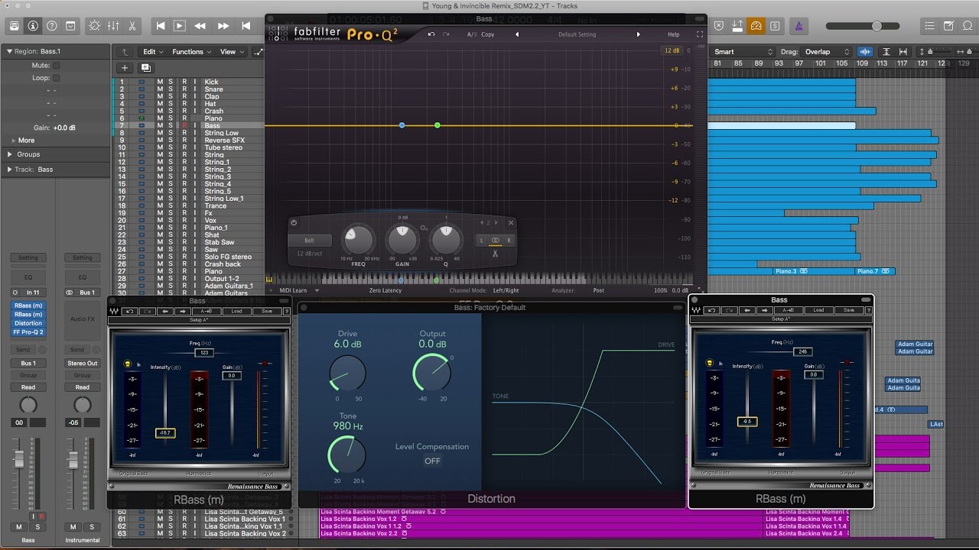Click the Pro-Q 2 redo arrow

(447, 34)
